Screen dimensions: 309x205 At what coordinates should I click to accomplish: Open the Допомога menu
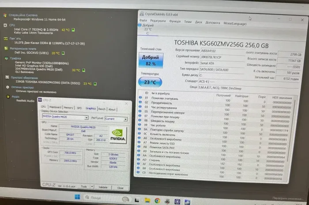pos(213,23)
